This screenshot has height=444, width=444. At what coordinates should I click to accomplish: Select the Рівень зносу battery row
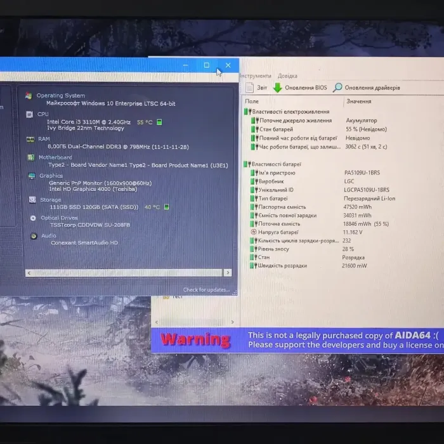pos(273,249)
